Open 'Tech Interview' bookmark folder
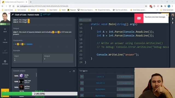 (x=21, y=10)
